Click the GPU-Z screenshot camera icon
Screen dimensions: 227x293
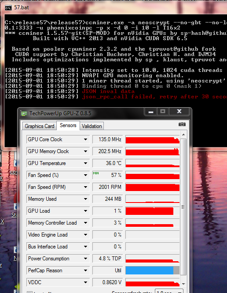pos(182,124)
